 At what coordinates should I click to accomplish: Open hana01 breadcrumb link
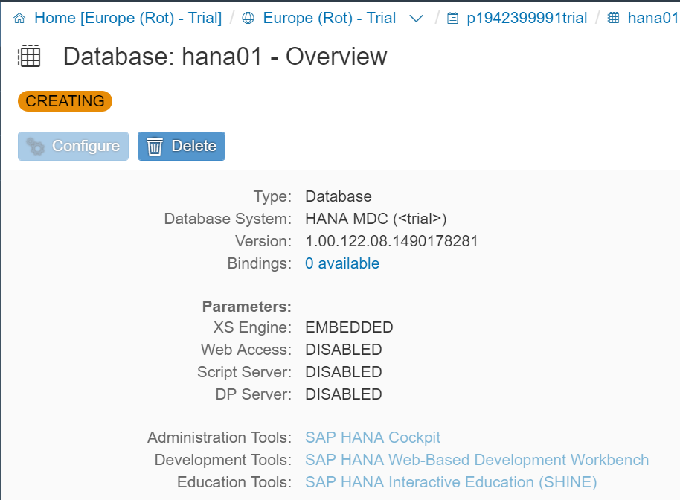pyautogui.click(x=653, y=18)
